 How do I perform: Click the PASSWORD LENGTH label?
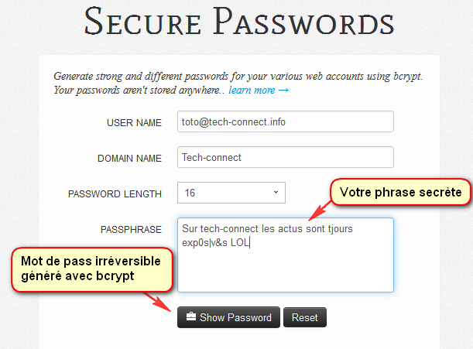click(115, 194)
